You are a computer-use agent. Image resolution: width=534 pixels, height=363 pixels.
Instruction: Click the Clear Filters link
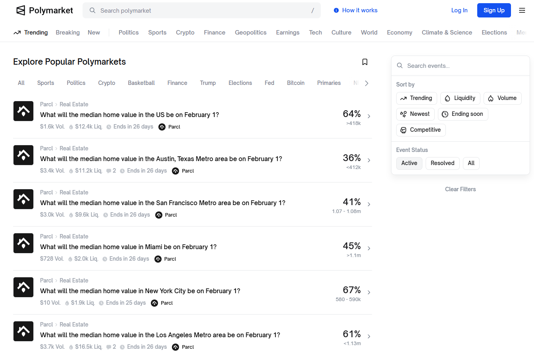[460, 189]
